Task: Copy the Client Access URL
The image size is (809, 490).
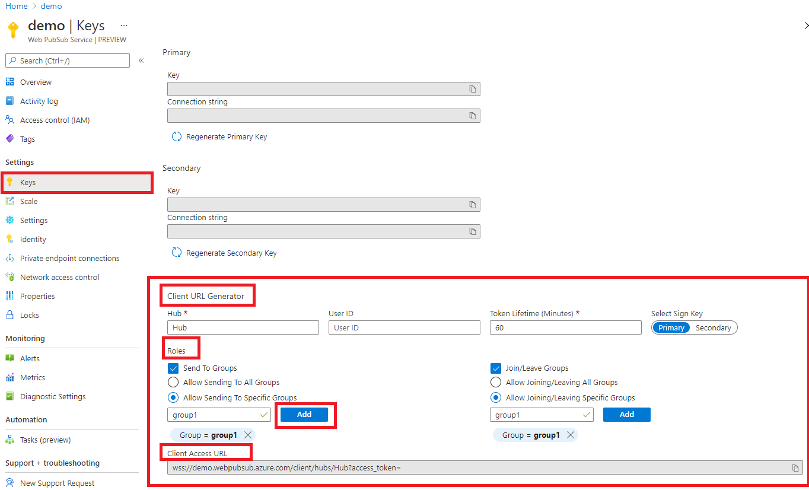Action: tap(795, 467)
